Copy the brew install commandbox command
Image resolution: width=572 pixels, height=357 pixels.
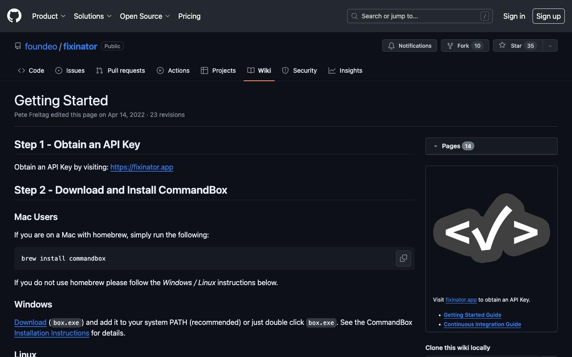click(x=403, y=258)
